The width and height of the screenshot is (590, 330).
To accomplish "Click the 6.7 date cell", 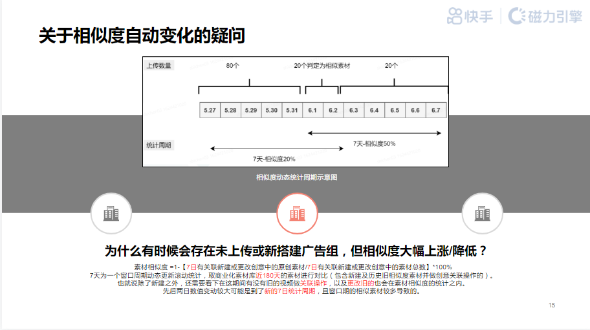I will (x=435, y=110).
